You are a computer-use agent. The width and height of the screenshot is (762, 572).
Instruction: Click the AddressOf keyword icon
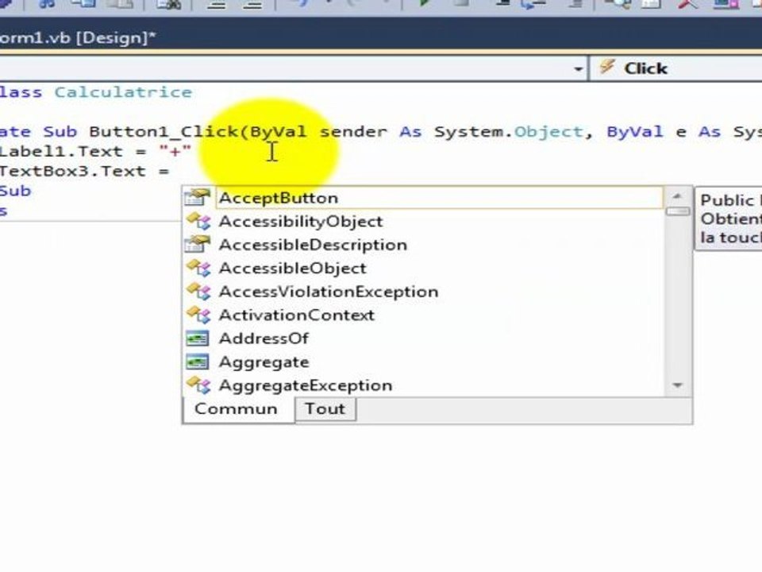(x=198, y=338)
